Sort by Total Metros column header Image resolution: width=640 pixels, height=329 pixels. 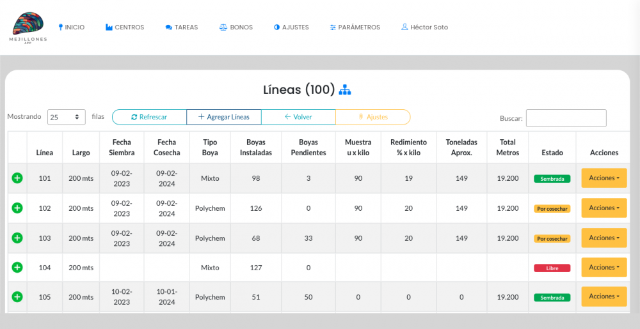508,148
